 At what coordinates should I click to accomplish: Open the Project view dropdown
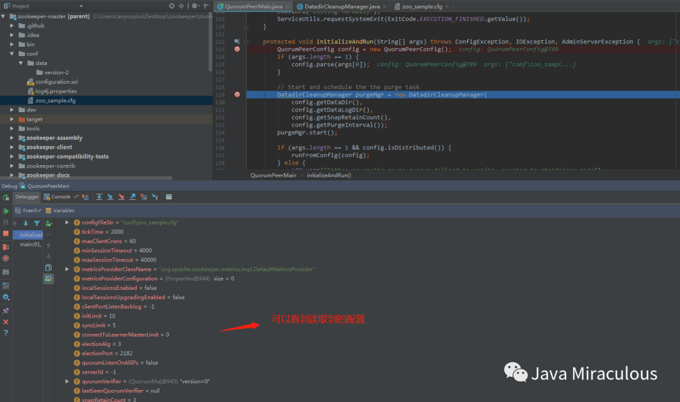click(81, 6)
